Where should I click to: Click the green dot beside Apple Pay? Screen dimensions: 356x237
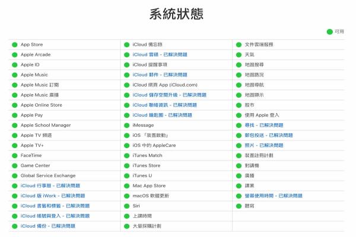coord(15,115)
